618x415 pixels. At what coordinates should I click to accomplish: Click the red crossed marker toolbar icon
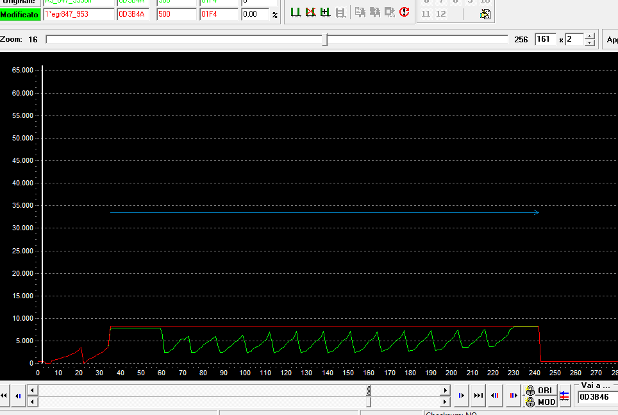pyautogui.click(x=310, y=12)
